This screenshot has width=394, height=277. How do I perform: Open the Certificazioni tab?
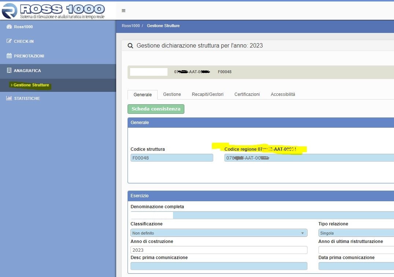click(x=247, y=94)
